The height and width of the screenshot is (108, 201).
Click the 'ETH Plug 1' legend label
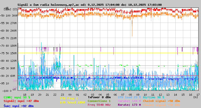tap(69, 98)
